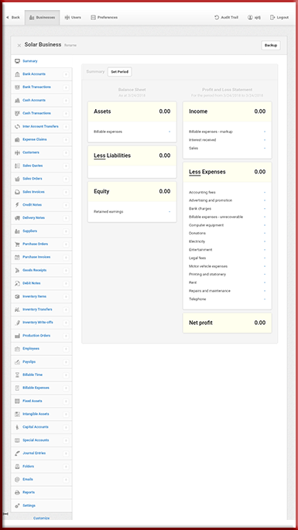
Task: Click the Bank Transactions icon
Action: click(17, 87)
